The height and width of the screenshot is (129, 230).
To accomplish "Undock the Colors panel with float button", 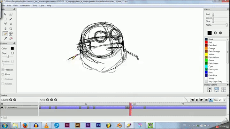I will 228,9.
